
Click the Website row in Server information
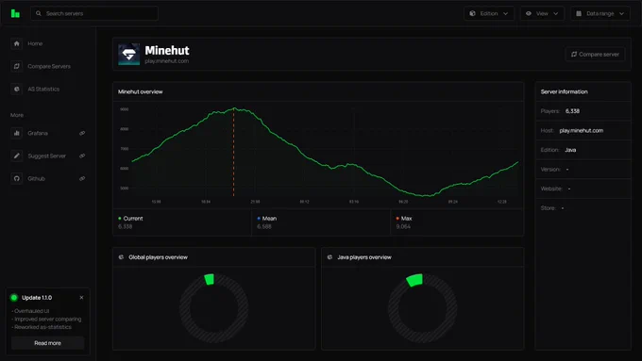(x=583, y=189)
